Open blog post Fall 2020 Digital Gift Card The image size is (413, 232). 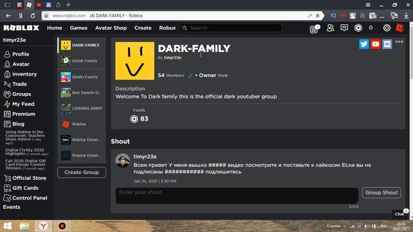26,164
